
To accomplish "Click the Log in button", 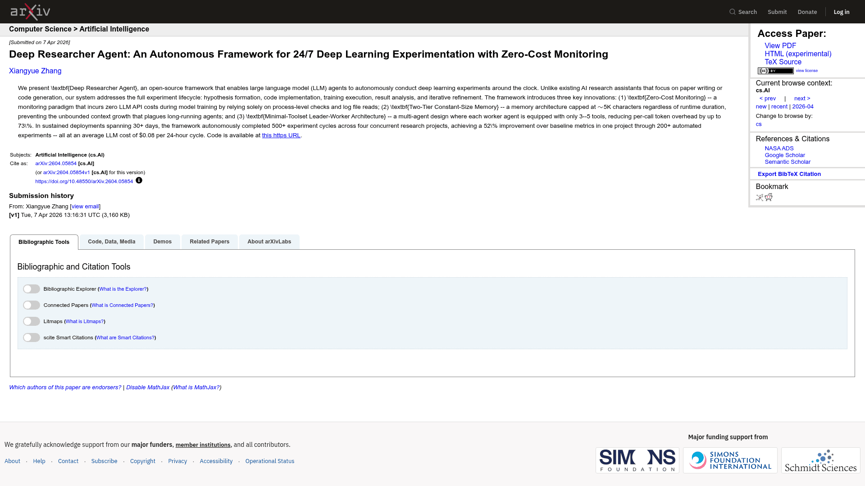I will (842, 12).
